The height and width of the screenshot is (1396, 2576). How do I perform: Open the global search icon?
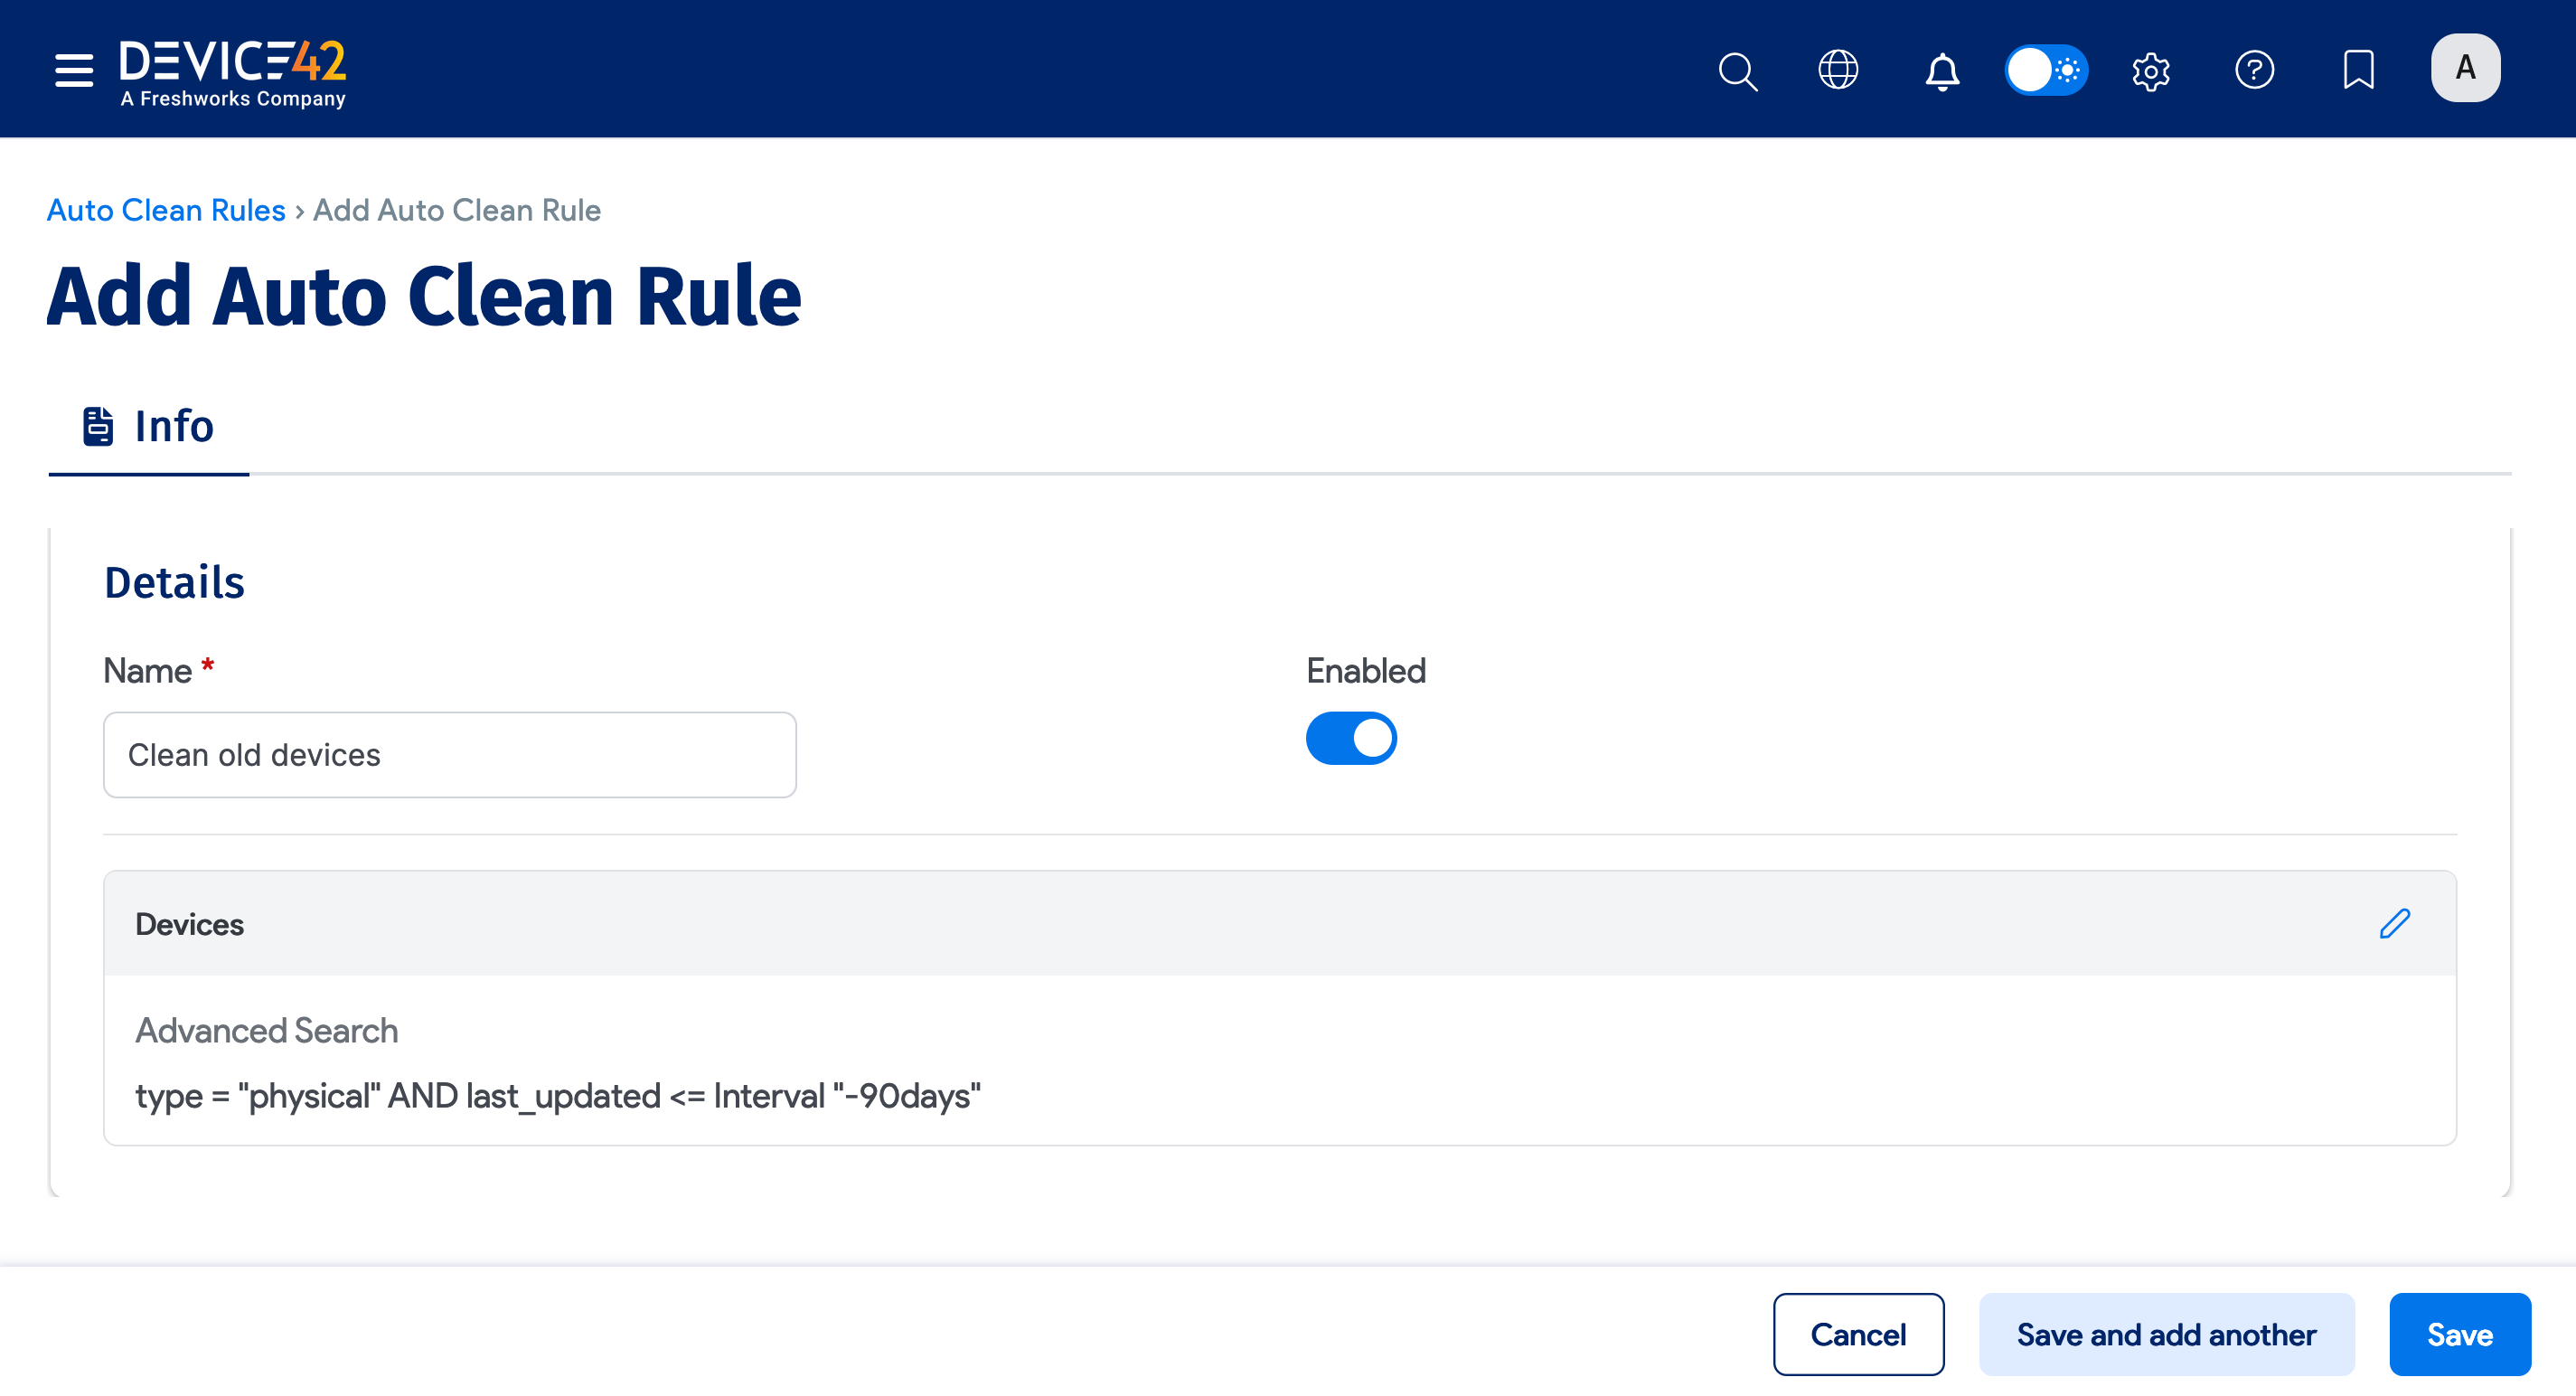[x=1738, y=70]
